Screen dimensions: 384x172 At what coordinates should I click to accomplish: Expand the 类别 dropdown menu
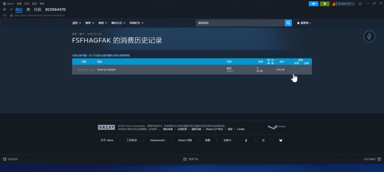103,23
